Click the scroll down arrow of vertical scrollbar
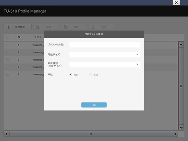188x141 pixels. tap(181, 128)
